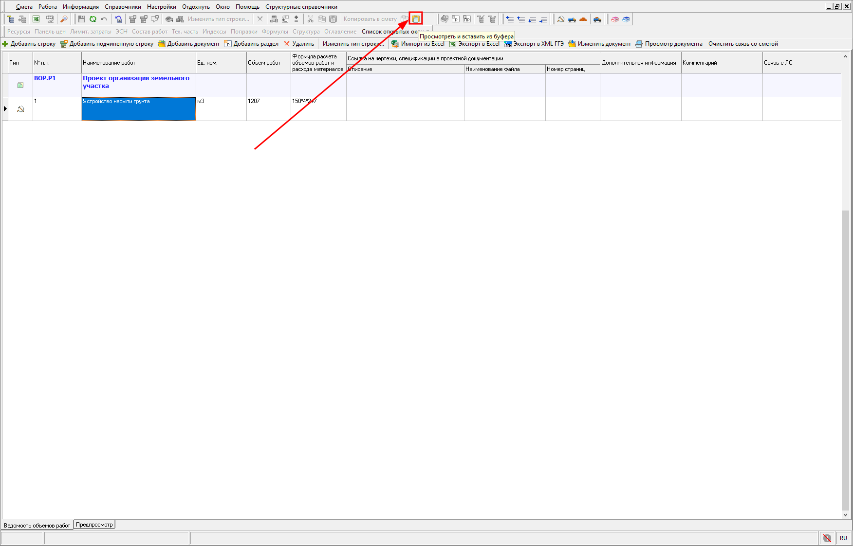The image size is (853, 546).
Task: Click the hammer and sickle toolbar icon
Action: coord(561,19)
